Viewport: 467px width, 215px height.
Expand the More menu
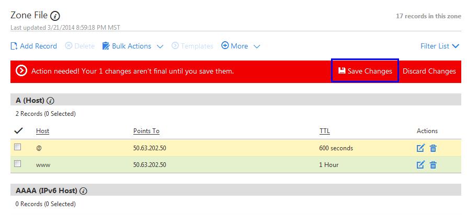point(240,46)
